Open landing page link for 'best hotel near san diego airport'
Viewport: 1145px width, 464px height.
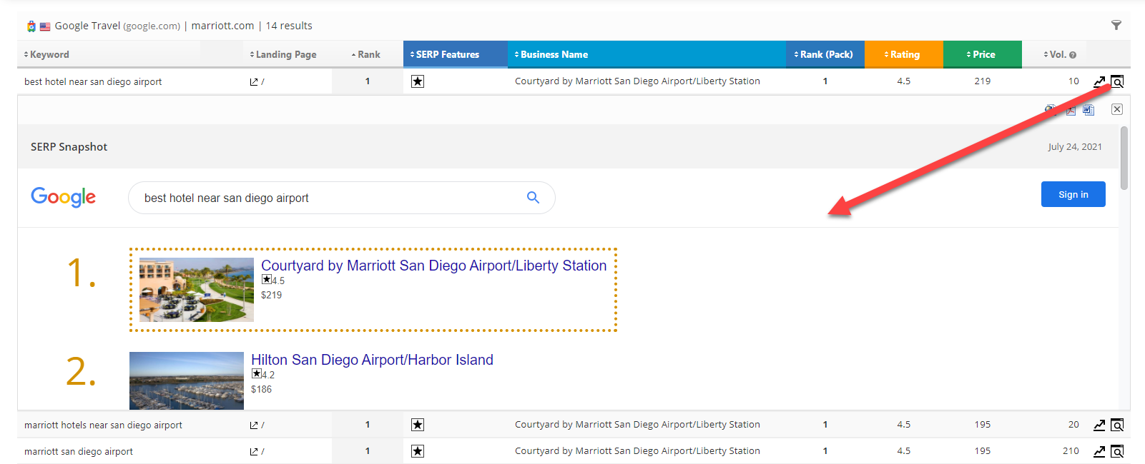[254, 82]
